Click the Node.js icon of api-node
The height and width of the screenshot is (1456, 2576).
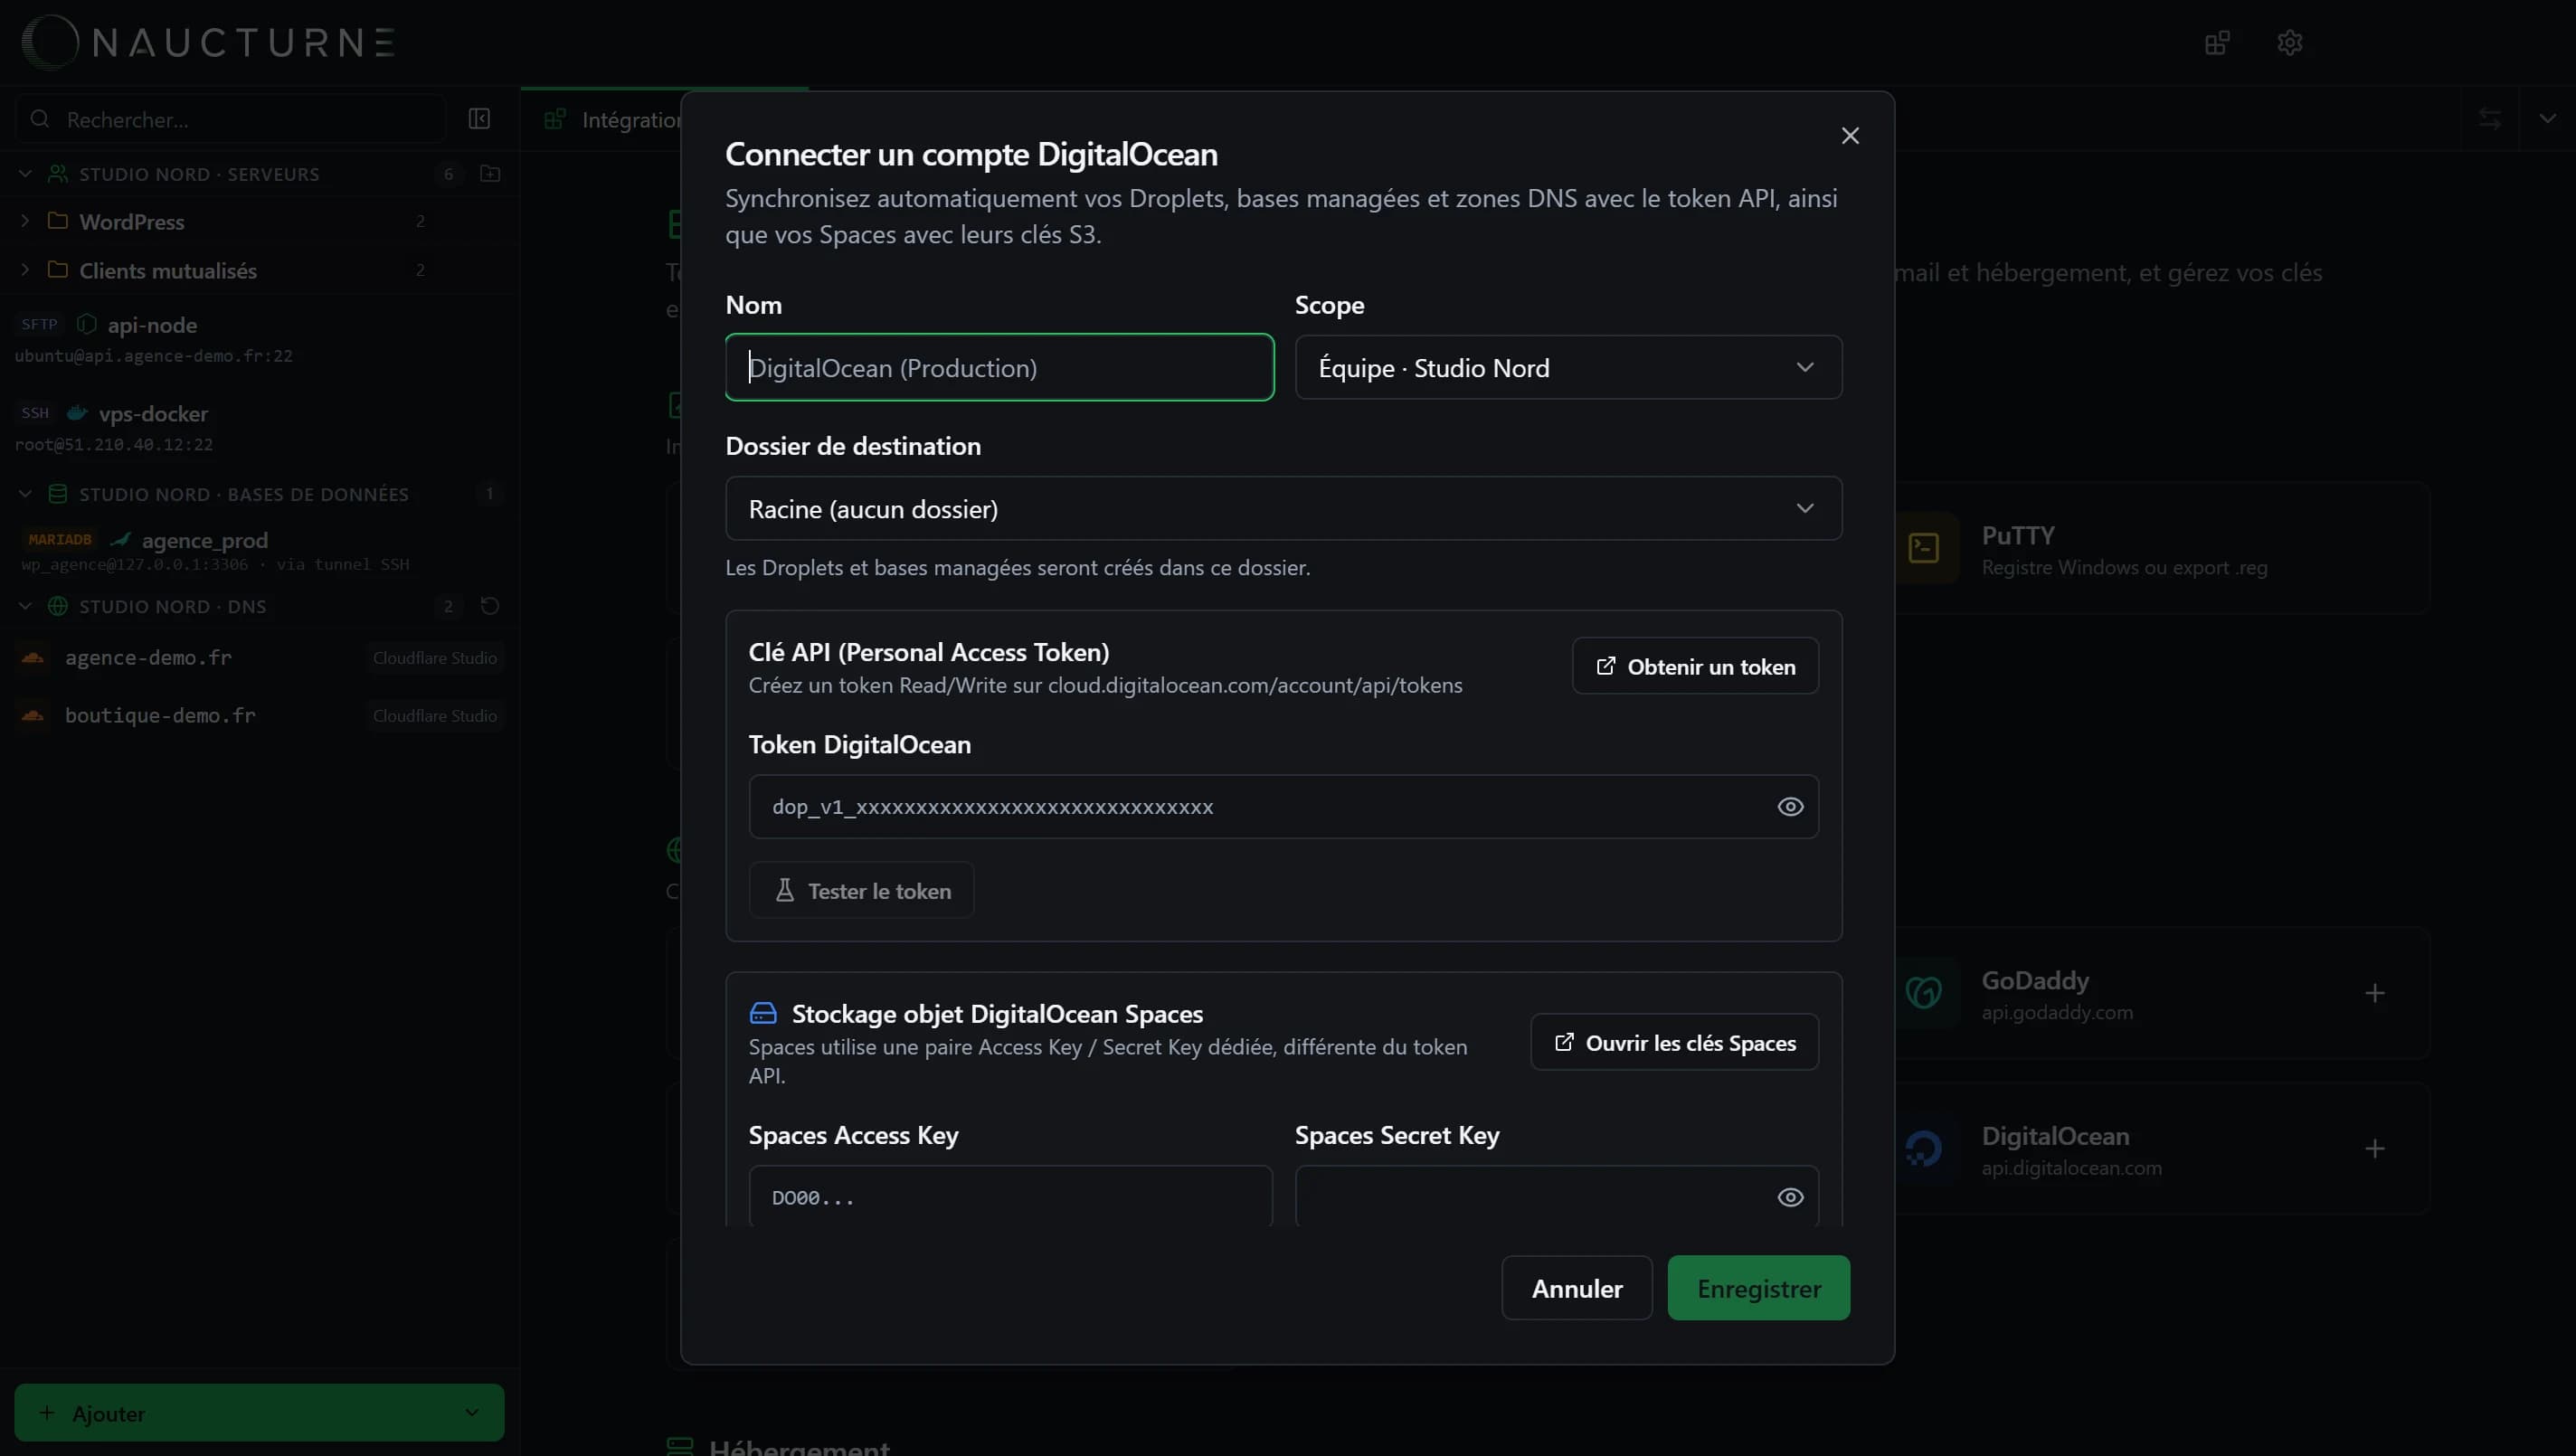click(87, 324)
